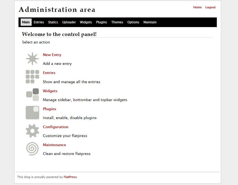The height and width of the screenshot is (185, 238).
Task: Click the 'Add a new entry' text
Action: tap(57, 64)
